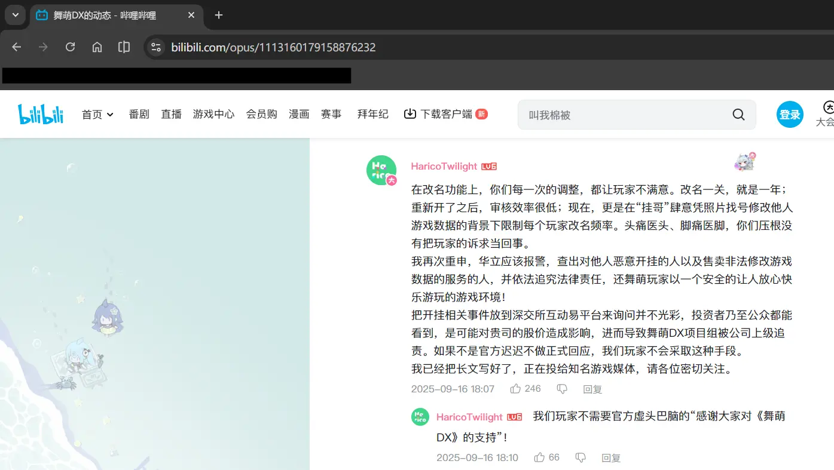Select 番剧 in the navigation bar

139,114
